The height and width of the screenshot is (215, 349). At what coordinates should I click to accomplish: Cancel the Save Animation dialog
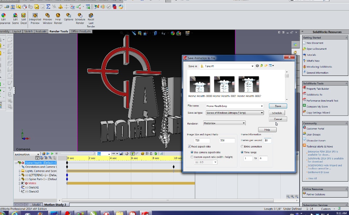278,119
